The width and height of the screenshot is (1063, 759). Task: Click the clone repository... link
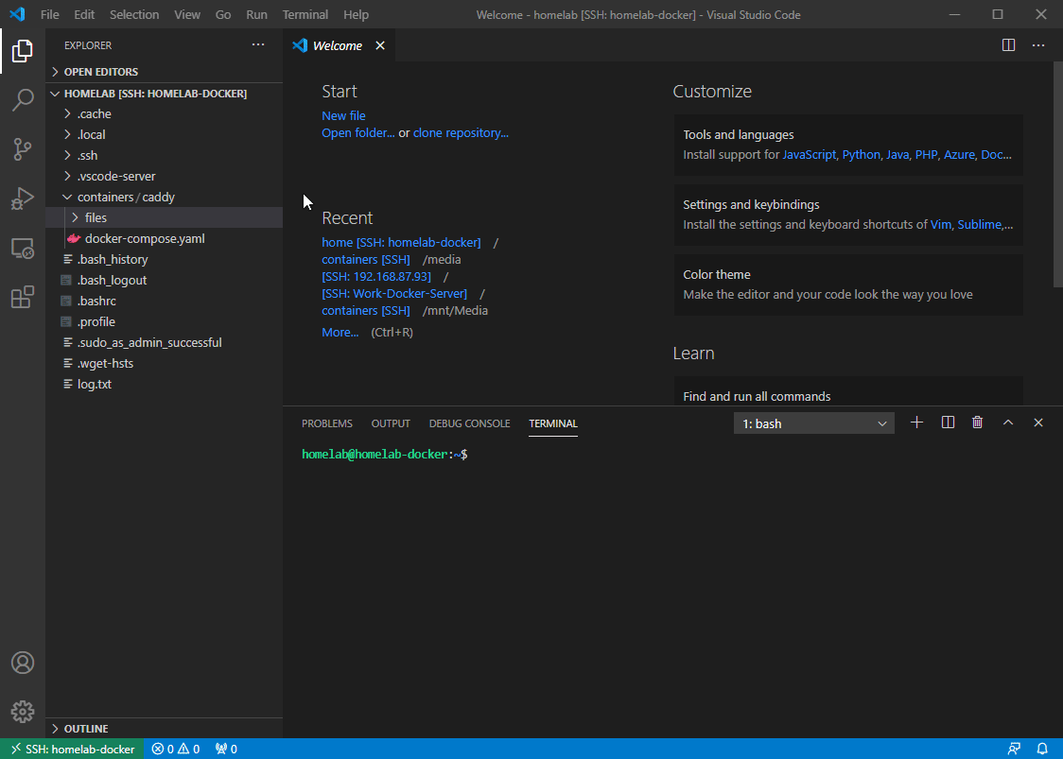461,133
